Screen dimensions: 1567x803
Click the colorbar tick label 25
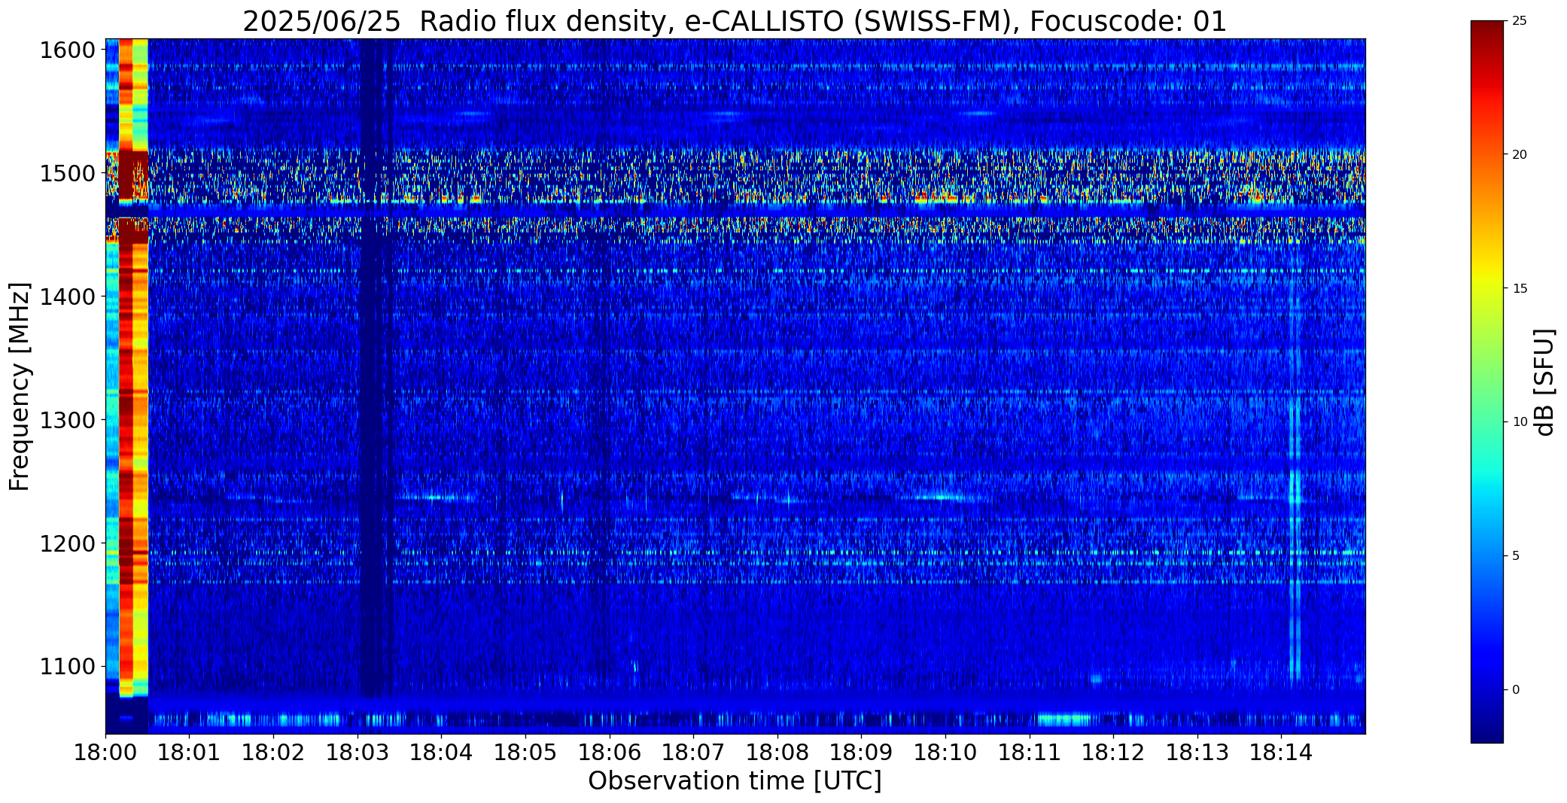(x=1520, y=21)
